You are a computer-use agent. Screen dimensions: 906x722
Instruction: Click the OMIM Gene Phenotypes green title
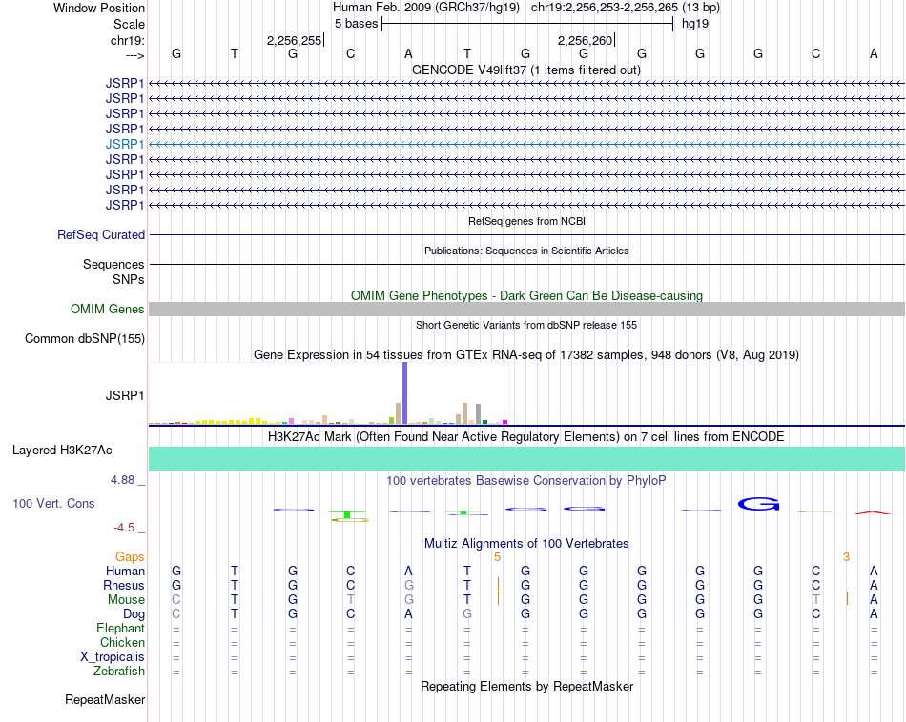click(526, 295)
